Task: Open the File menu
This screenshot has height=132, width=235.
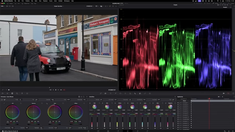Action: 15,1
